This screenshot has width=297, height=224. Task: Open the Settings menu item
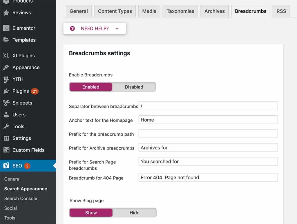28,138
